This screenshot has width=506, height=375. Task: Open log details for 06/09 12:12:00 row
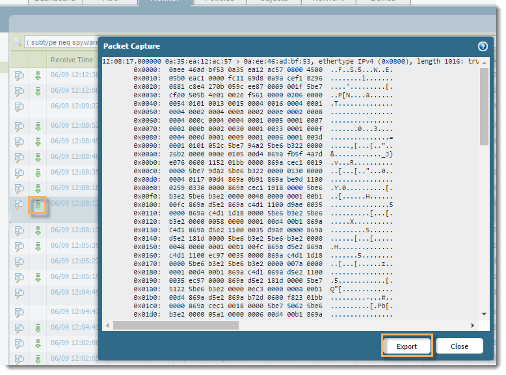coord(19,91)
